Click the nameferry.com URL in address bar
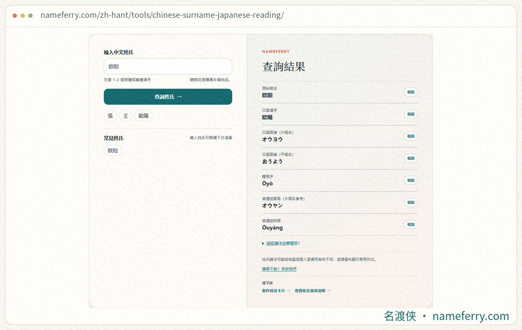Screen dimensions: 522x330 point(162,15)
